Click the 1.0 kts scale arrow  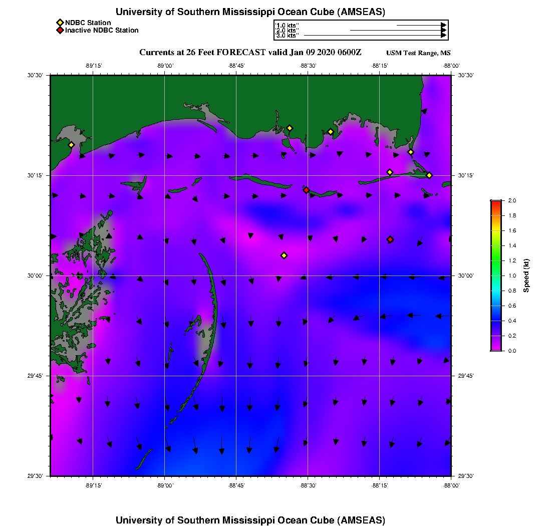[421, 25]
